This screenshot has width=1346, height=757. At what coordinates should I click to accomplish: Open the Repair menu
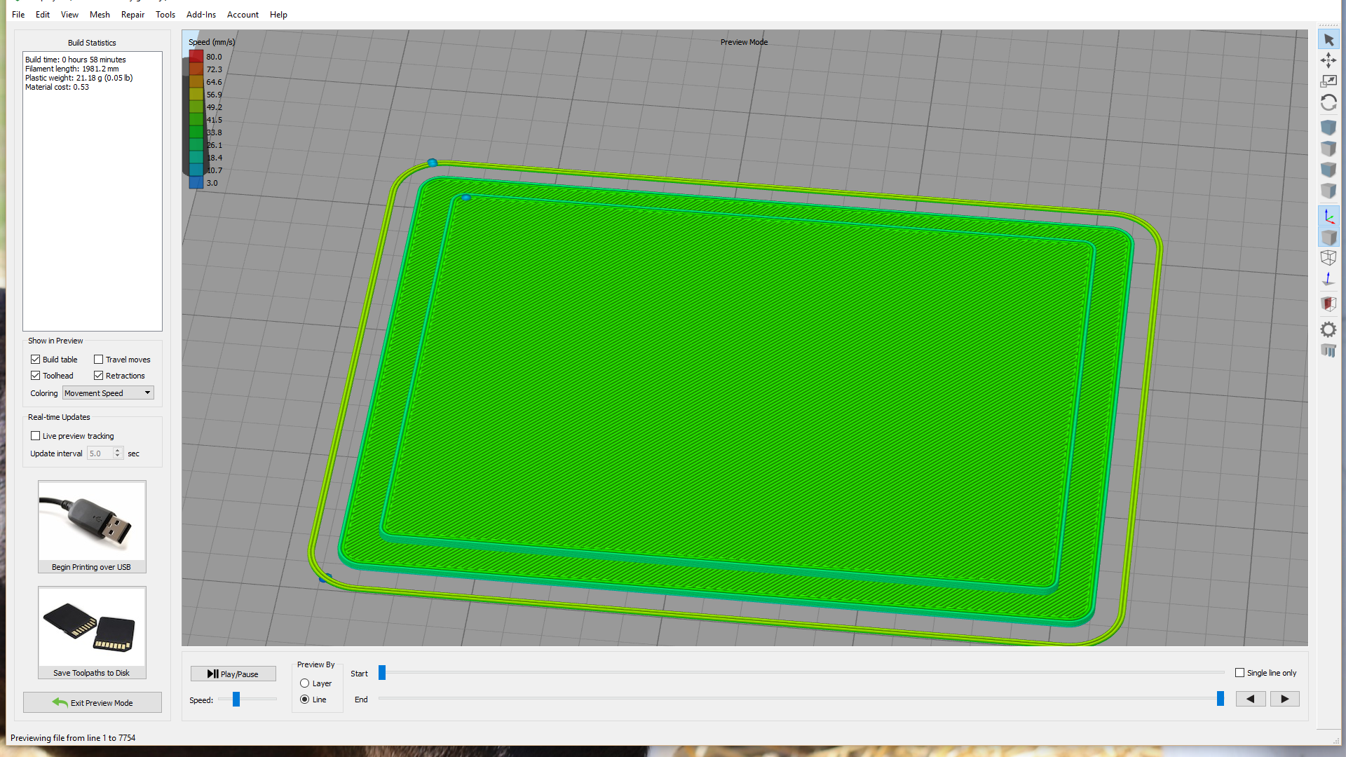(132, 14)
